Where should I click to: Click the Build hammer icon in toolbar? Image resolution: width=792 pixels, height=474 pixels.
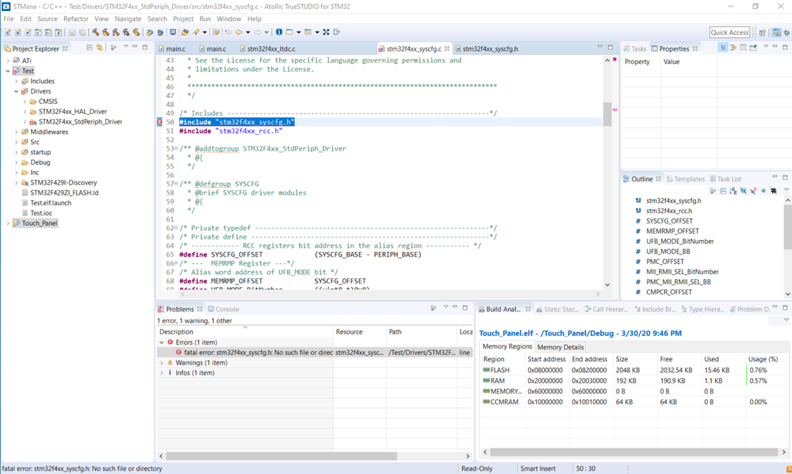point(96,32)
